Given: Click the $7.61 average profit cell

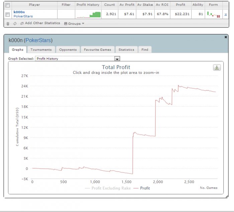Looking at the screenshot, I should coord(127,14).
